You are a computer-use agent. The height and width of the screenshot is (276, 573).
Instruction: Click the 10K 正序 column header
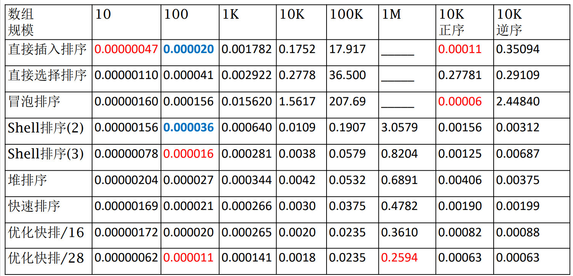pos(452,22)
